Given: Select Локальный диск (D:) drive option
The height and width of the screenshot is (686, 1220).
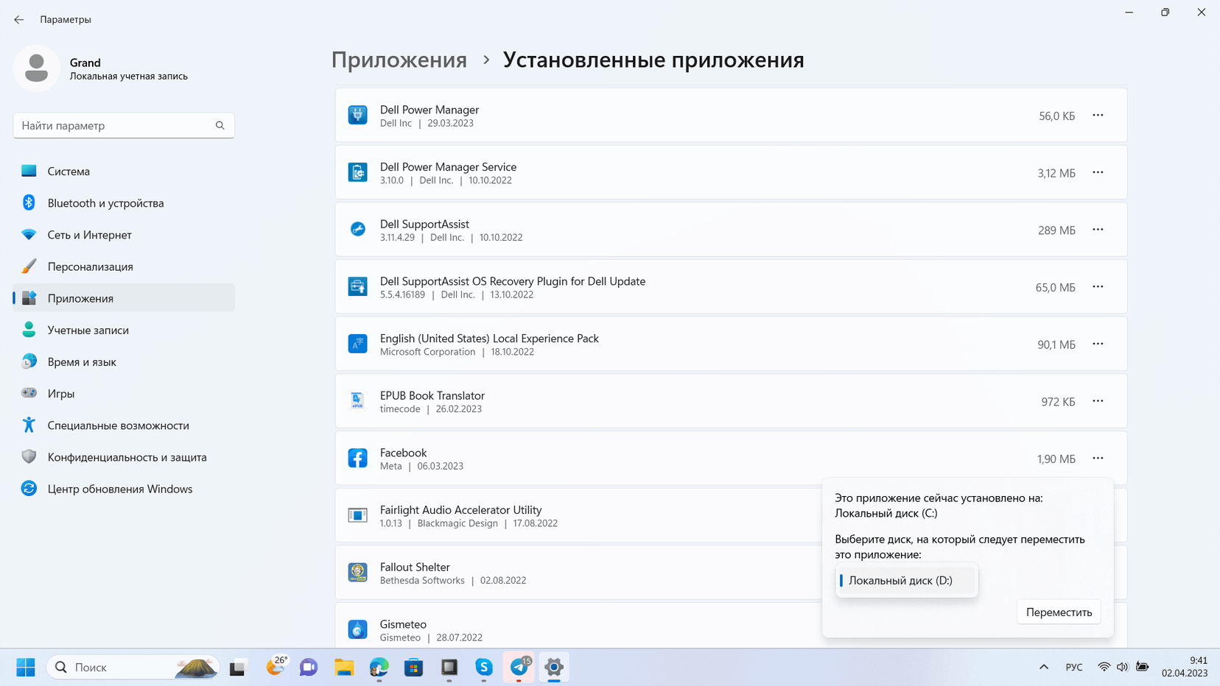Looking at the screenshot, I should [x=907, y=581].
